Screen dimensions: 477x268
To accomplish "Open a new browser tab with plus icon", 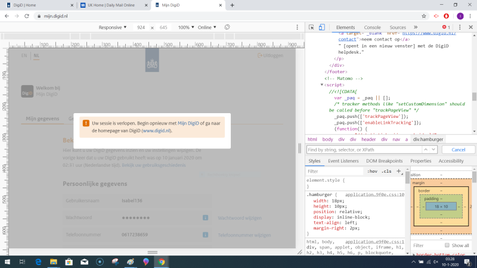I will pyautogui.click(x=232, y=5).
